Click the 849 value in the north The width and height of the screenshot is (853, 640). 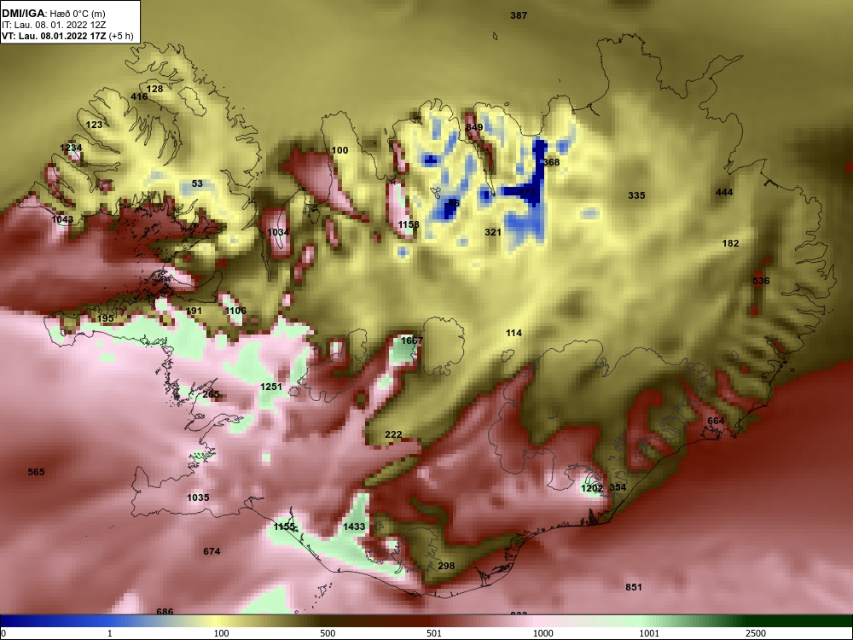[x=474, y=127]
